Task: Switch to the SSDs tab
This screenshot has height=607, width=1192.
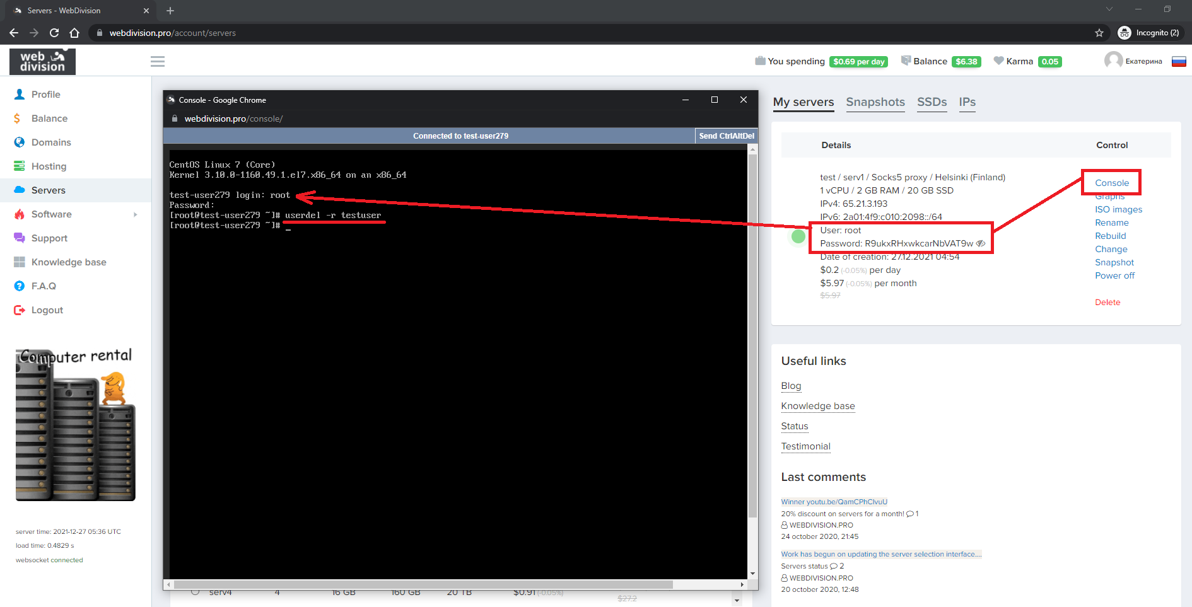Action: point(932,102)
